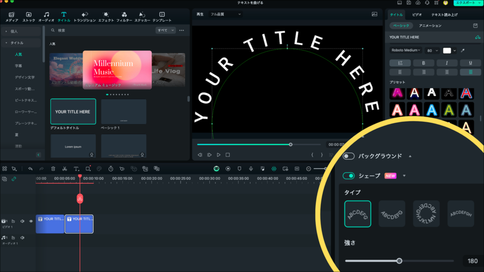Click the 強さ strength slider handle

click(399, 261)
